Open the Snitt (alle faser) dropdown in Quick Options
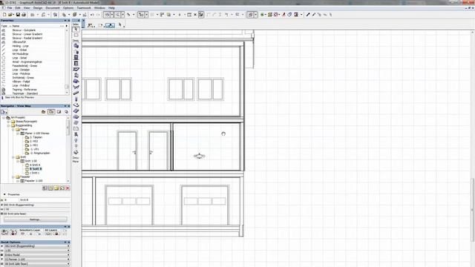This screenshot has height=267, width=475. (36, 264)
